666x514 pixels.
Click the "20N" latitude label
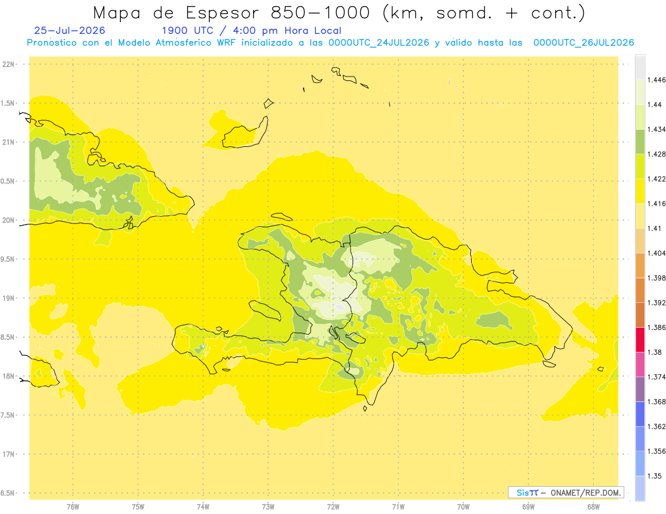point(8,220)
